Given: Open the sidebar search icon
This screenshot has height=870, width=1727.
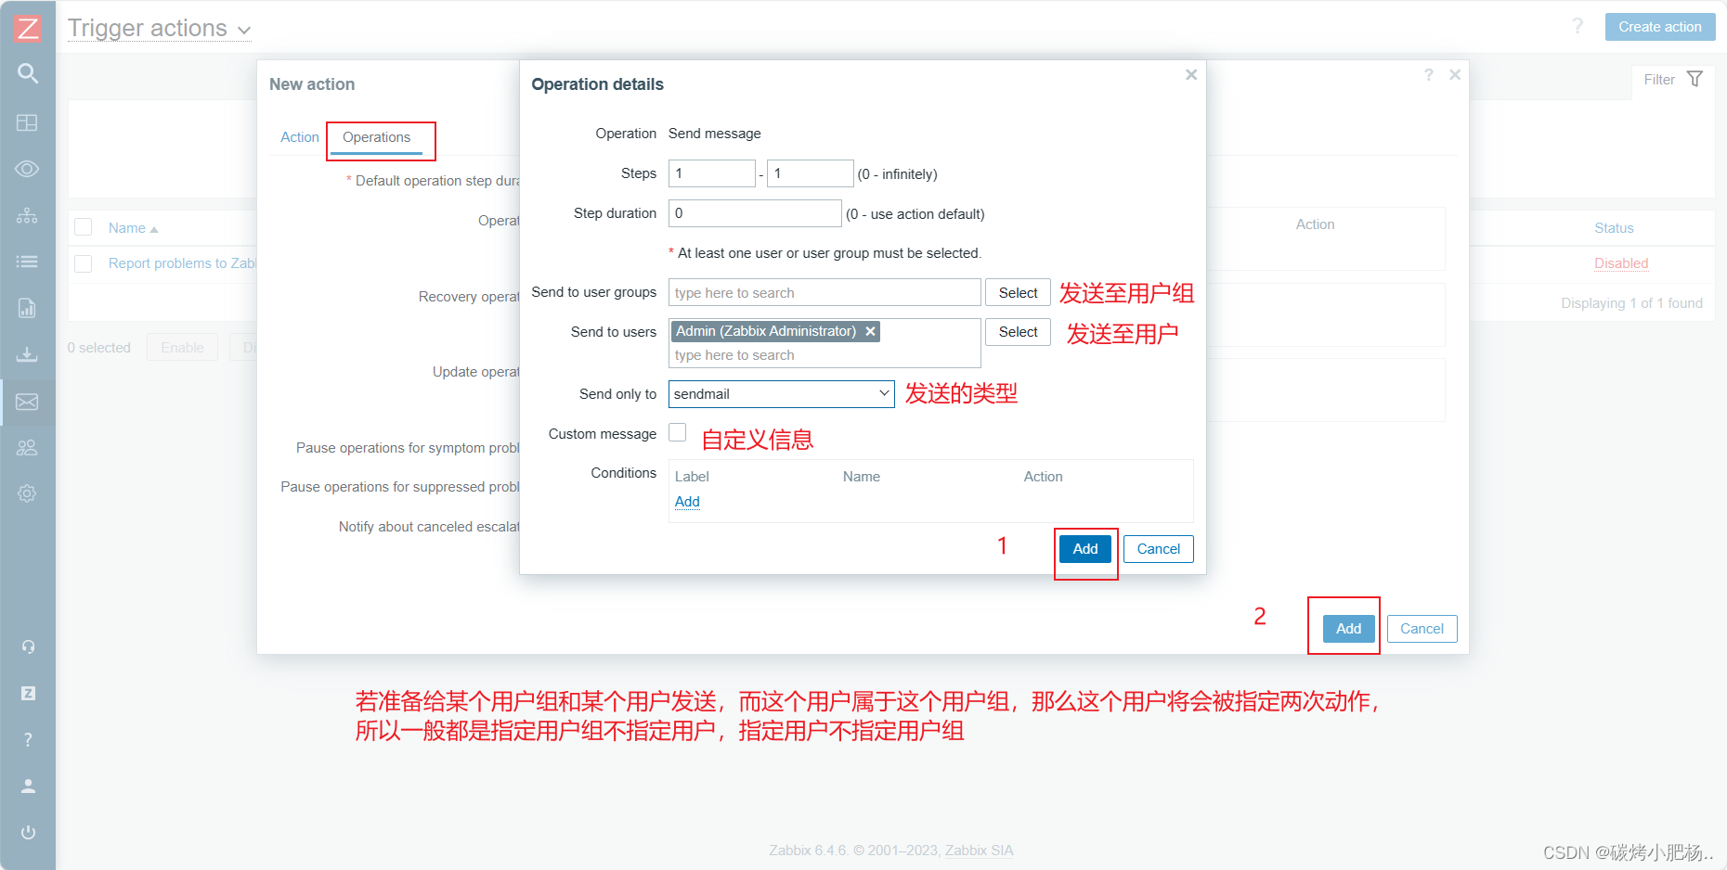Looking at the screenshot, I should pyautogui.click(x=28, y=73).
